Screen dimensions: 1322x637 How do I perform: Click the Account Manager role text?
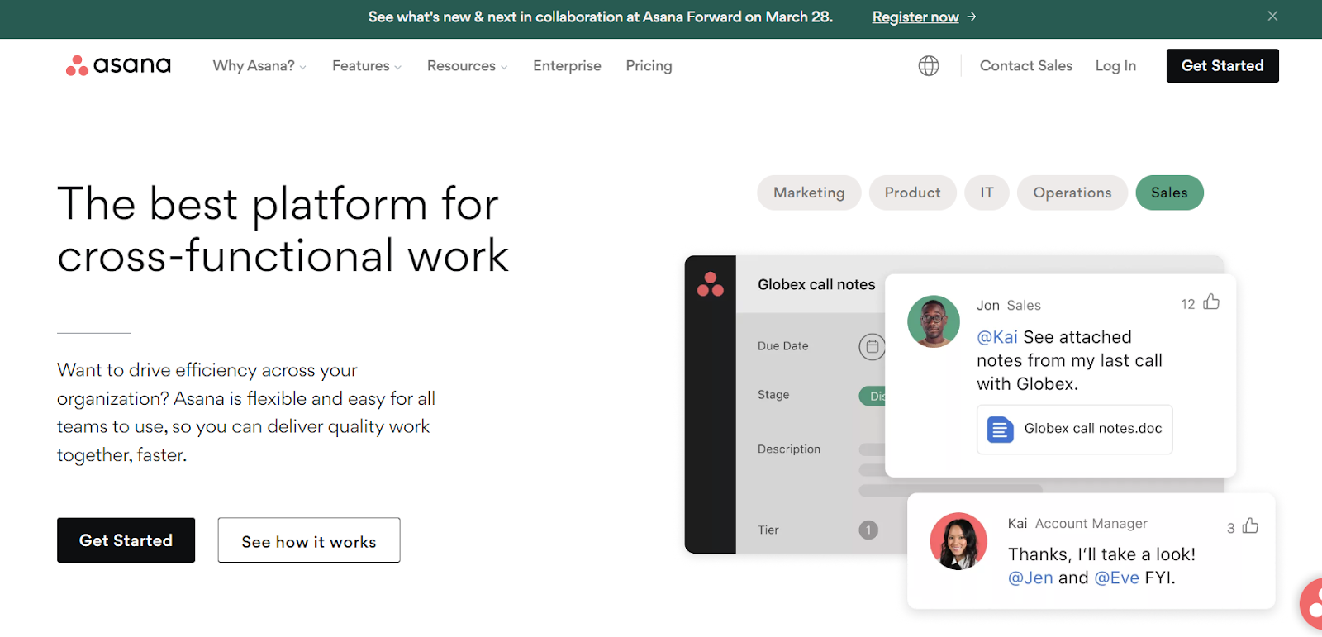pyautogui.click(x=1091, y=523)
